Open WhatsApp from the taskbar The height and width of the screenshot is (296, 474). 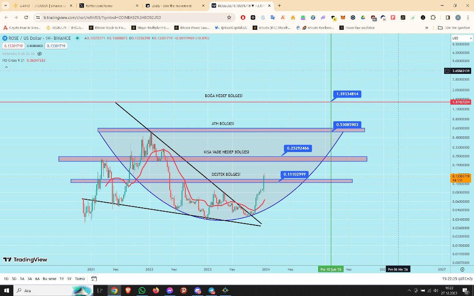tap(142, 290)
